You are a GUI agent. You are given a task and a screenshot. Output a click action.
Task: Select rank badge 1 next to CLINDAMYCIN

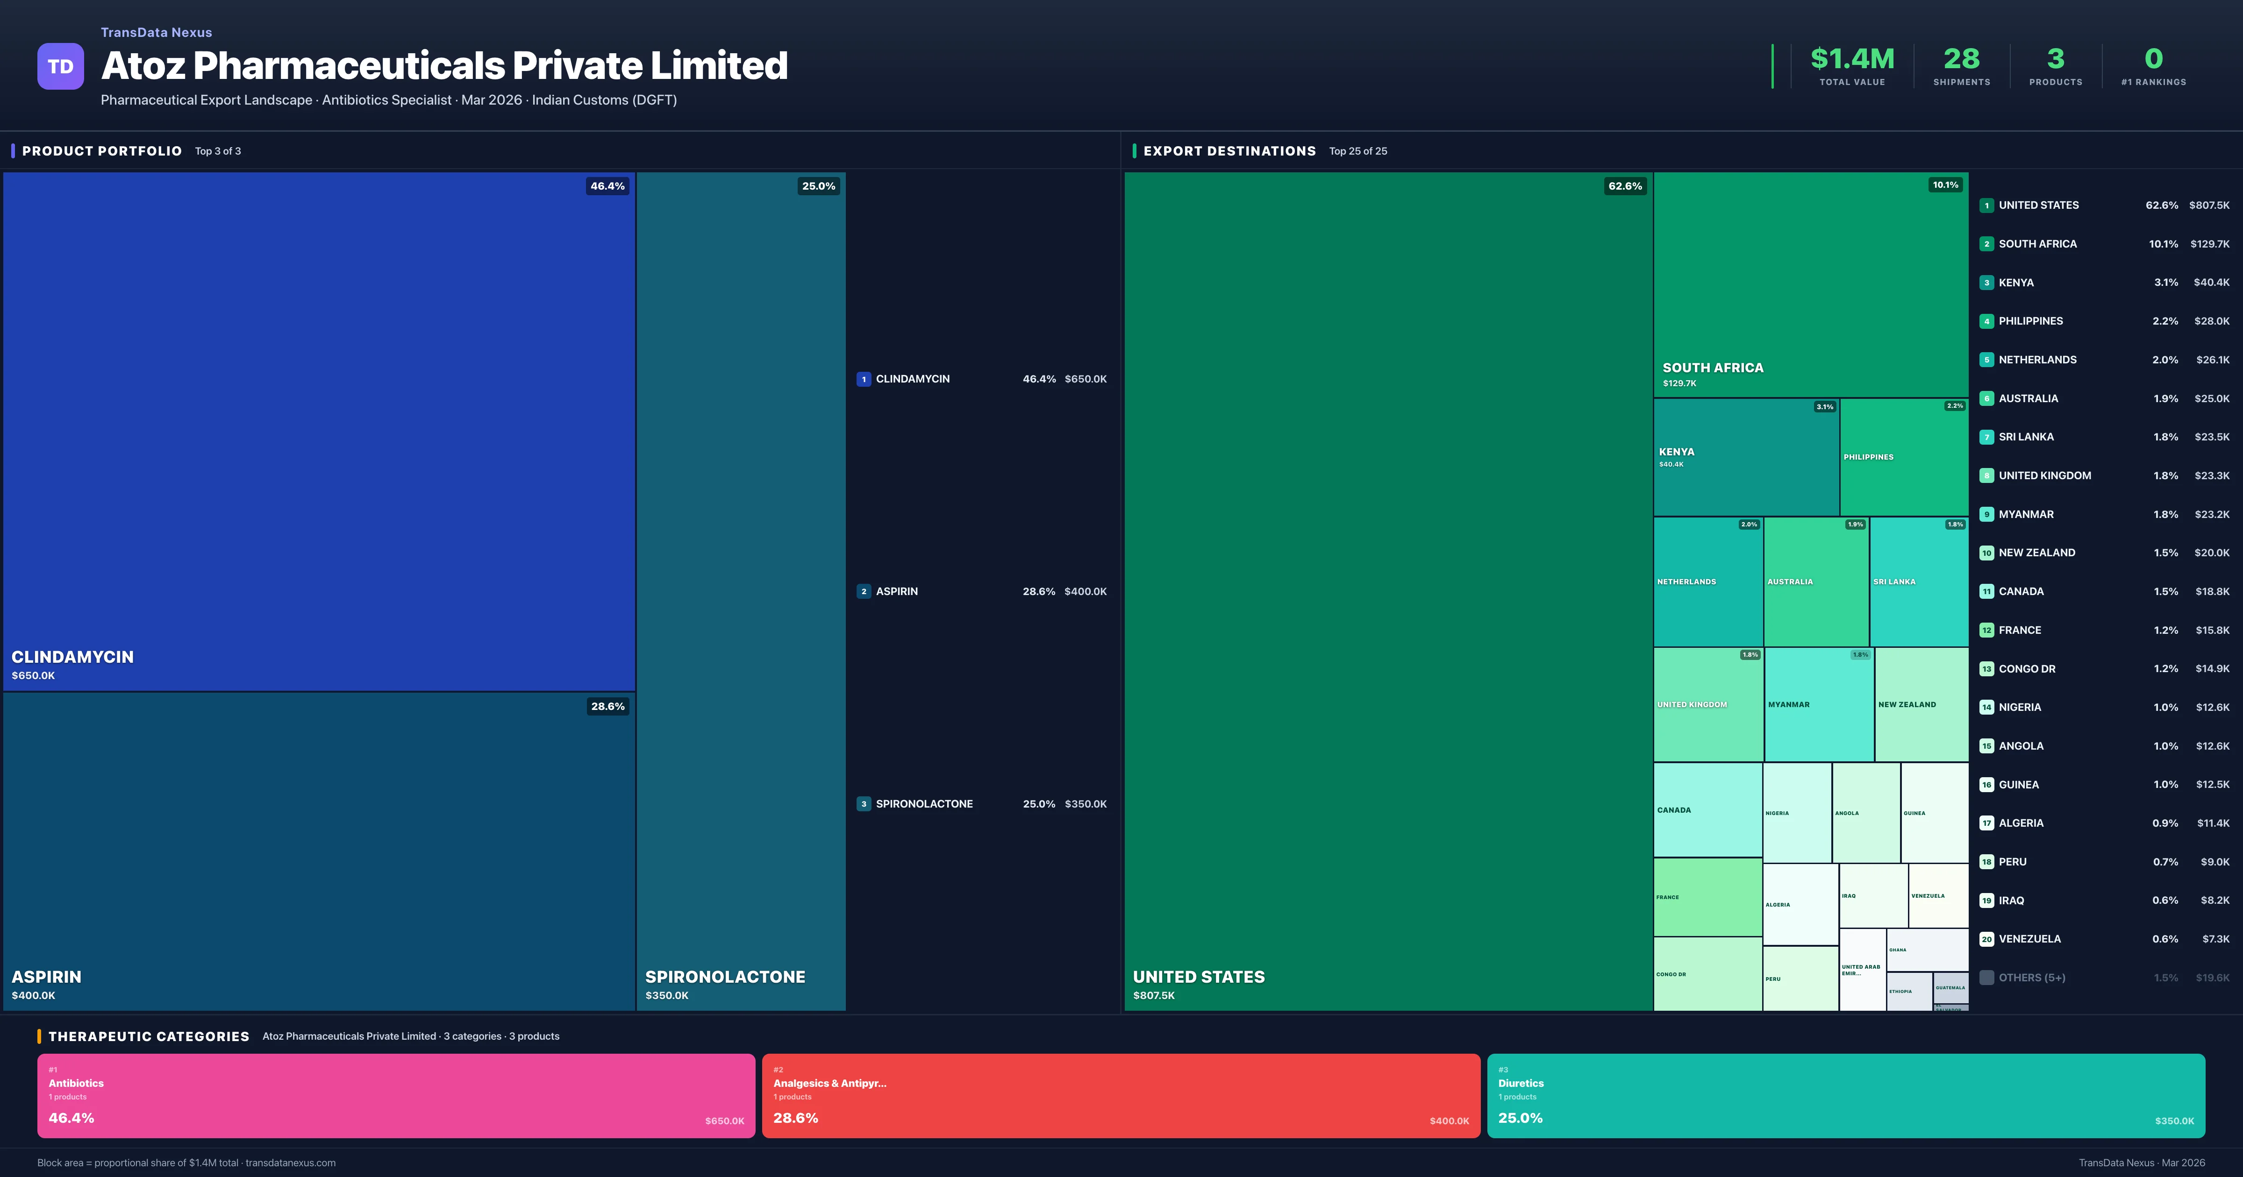[864, 379]
